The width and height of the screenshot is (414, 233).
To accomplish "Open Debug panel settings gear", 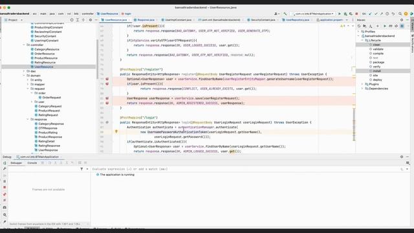I will [402, 157].
